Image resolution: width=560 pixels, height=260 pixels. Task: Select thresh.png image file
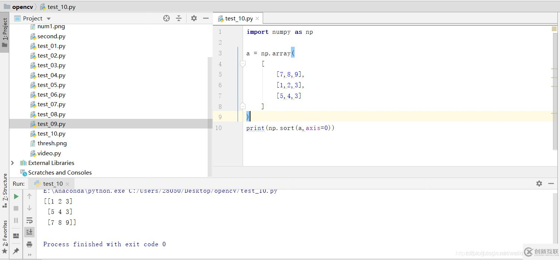click(52, 143)
